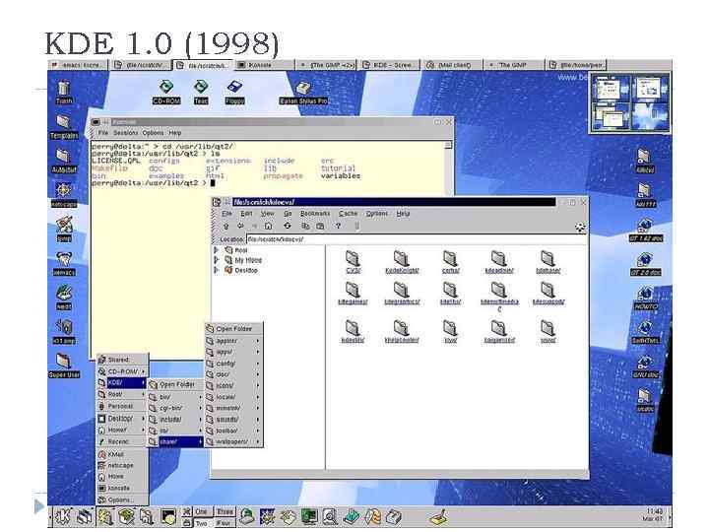Switch to the emacs taskbar button

[x=78, y=65]
